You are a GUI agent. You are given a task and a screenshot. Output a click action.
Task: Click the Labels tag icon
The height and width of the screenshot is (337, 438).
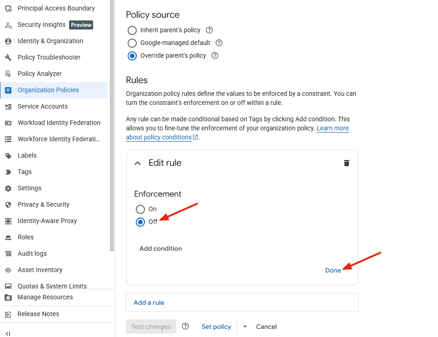8,155
